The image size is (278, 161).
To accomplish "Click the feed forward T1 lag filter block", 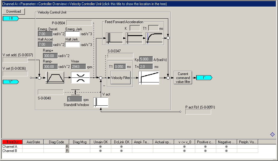I will coord(154,38).
